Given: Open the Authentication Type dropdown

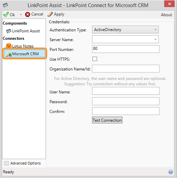Looking at the screenshot, I should coord(125,30).
